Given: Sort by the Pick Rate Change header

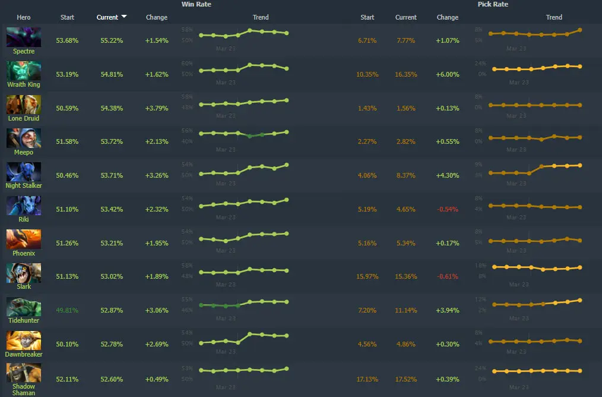Looking at the screenshot, I should pos(447,17).
